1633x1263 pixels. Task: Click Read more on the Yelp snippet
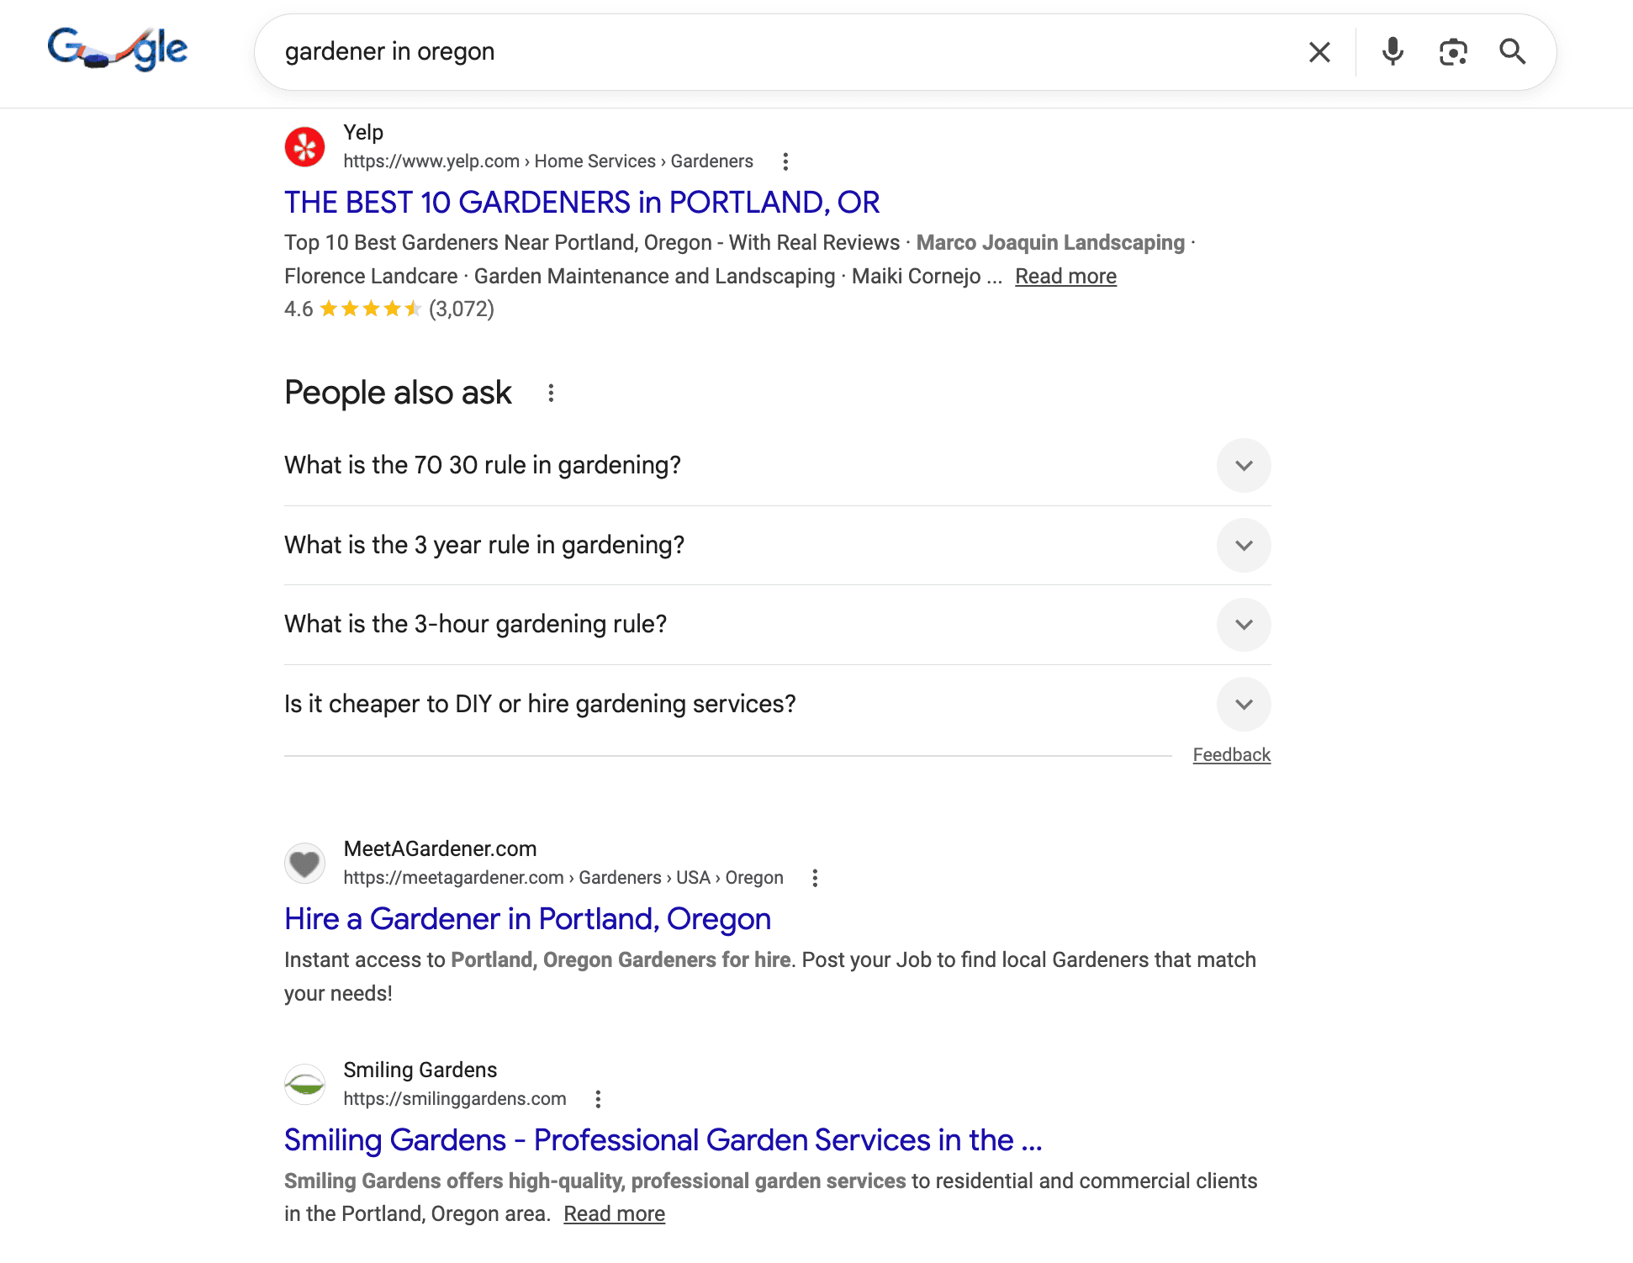1065,276
